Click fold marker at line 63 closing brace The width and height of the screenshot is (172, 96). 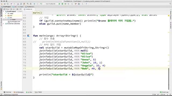[x=32, y=27]
